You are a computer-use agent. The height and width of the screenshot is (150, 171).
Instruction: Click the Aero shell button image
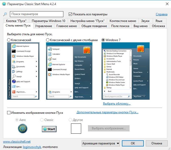(23, 129)
